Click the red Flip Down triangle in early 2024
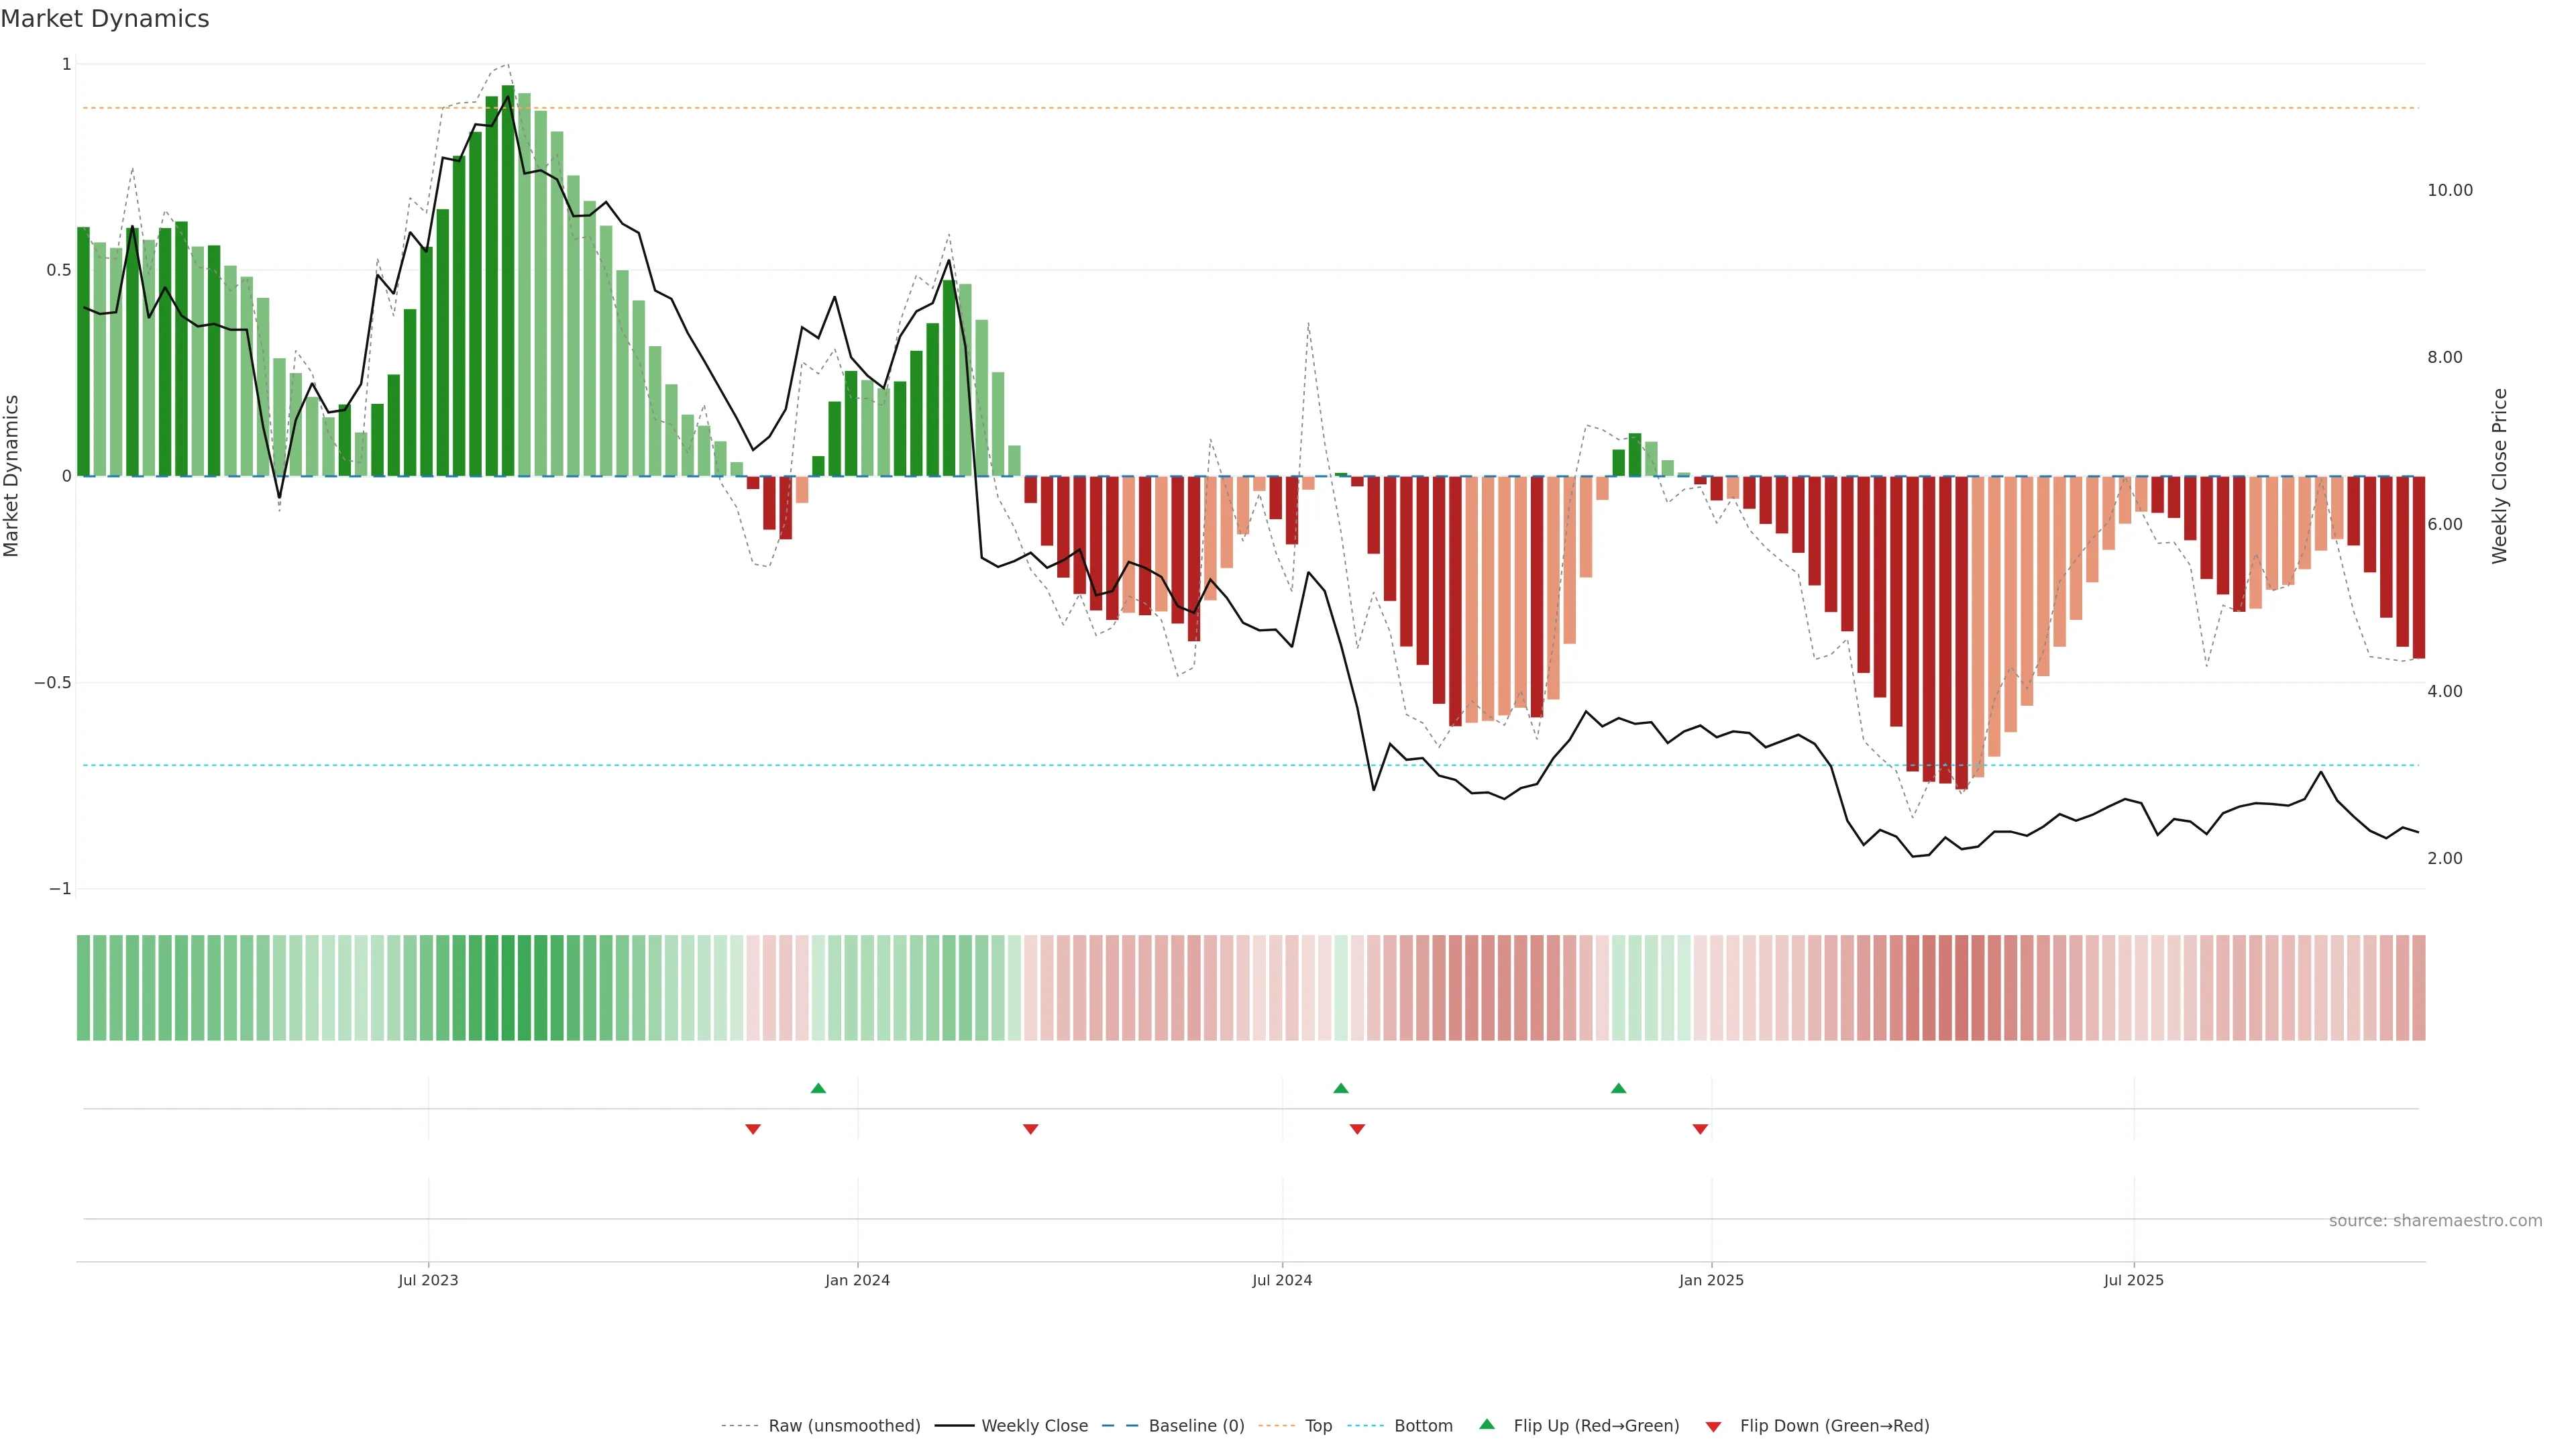 (x=1030, y=1129)
